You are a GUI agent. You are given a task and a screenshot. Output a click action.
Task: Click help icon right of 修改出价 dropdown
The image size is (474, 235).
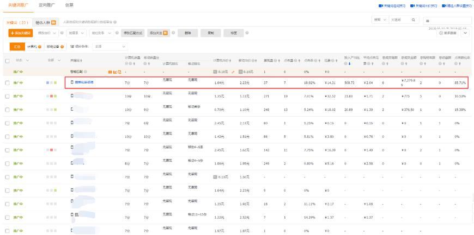point(62,33)
